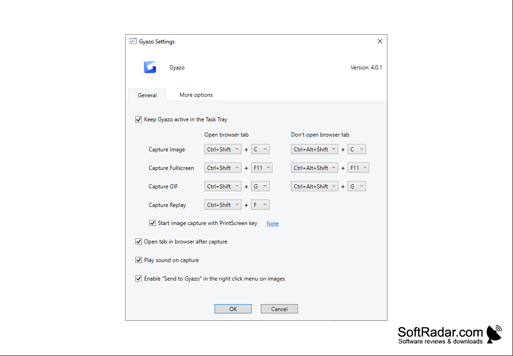This screenshot has width=513, height=356.
Task: Open Capture Image Ctrl+Alt+Shift modifier dropdown
Action: coord(314,149)
